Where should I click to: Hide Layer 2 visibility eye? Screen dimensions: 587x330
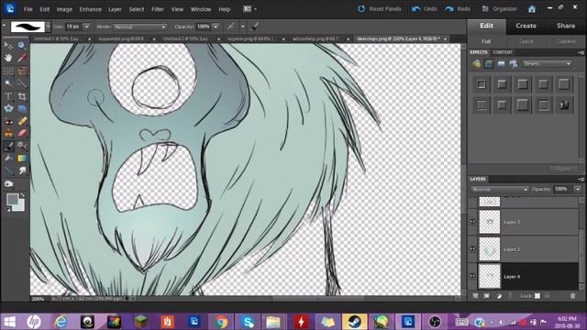[x=472, y=248]
